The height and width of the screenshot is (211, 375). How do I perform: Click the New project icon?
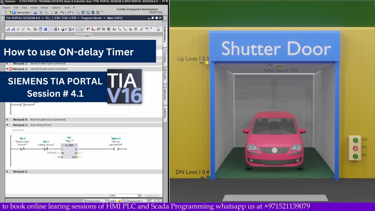point(4,12)
